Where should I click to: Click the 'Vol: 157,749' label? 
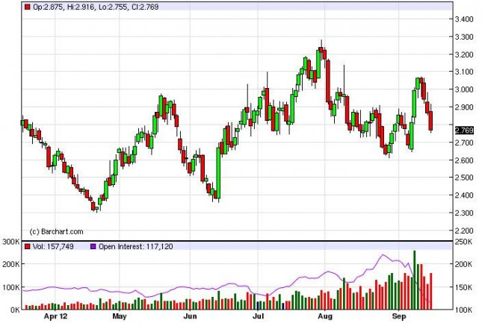tap(53, 246)
